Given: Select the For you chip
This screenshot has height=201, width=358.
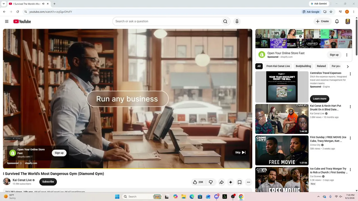Looking at the screenshot, I should 336,66.
